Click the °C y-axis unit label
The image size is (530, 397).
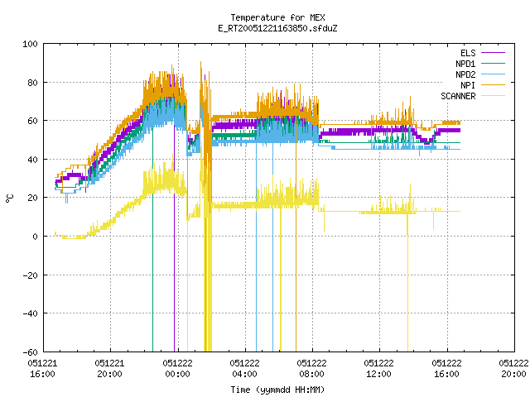pos(9,198)
